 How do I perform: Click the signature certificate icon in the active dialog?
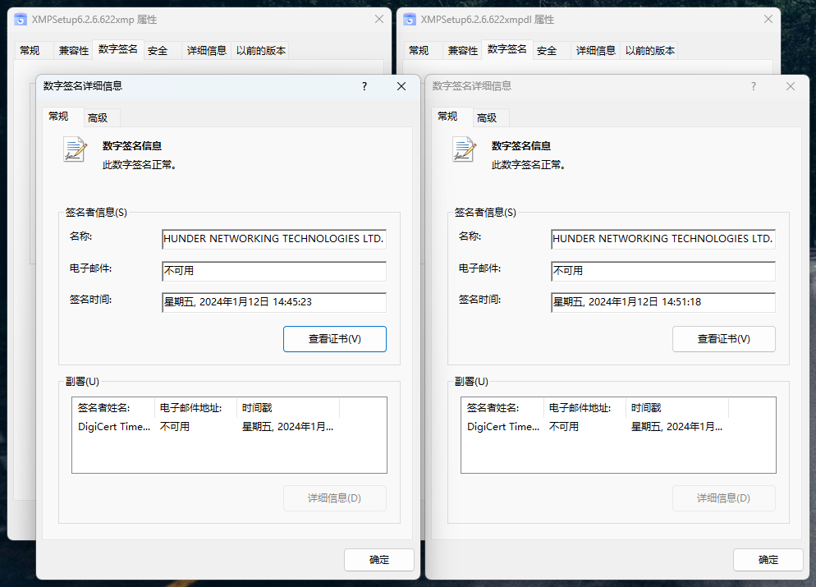76,149
